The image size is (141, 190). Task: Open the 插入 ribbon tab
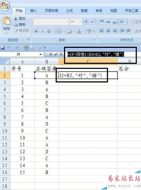33,11
